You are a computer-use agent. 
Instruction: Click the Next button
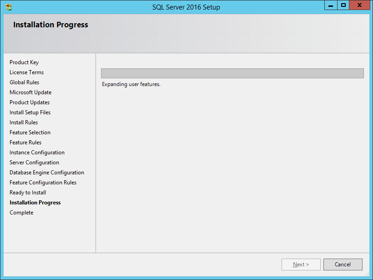click(301, 265)
